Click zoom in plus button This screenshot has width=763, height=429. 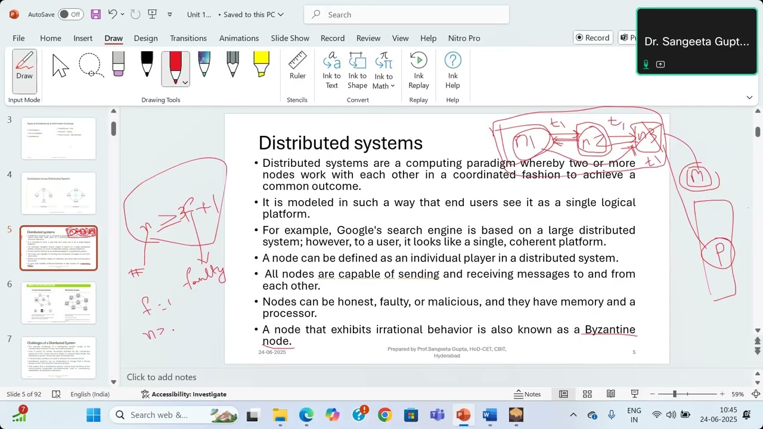(722, 394)
